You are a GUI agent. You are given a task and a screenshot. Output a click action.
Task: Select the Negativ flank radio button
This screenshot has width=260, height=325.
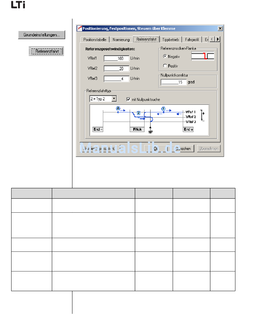[x=165, y=56]
